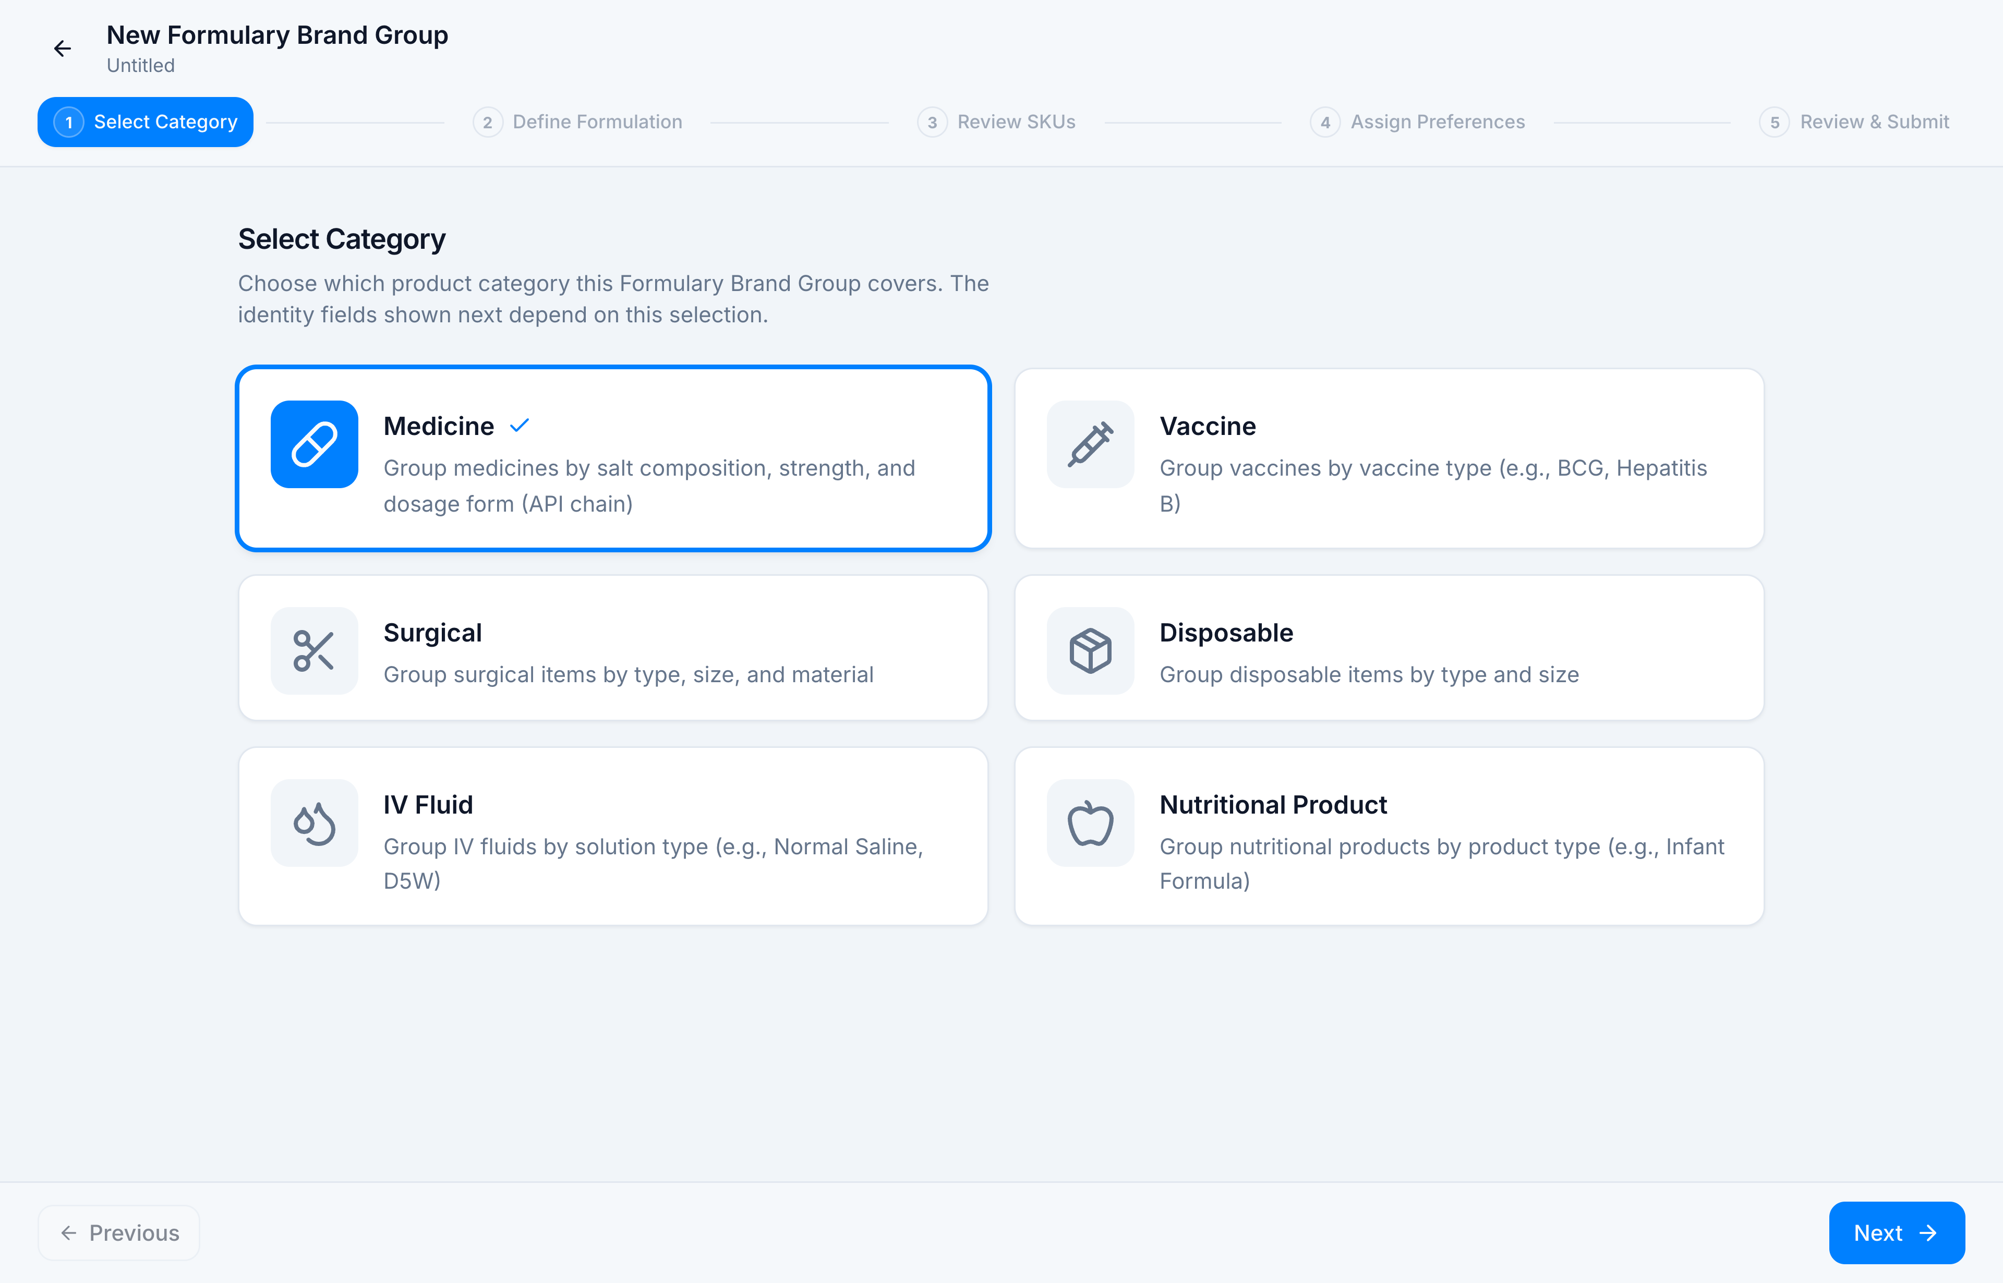Image resolution: width=2003 pixels, height=1283 pixels.
Task: Click description text 'Group surgical items by type, size, and material'
Action: pos(628,674)
